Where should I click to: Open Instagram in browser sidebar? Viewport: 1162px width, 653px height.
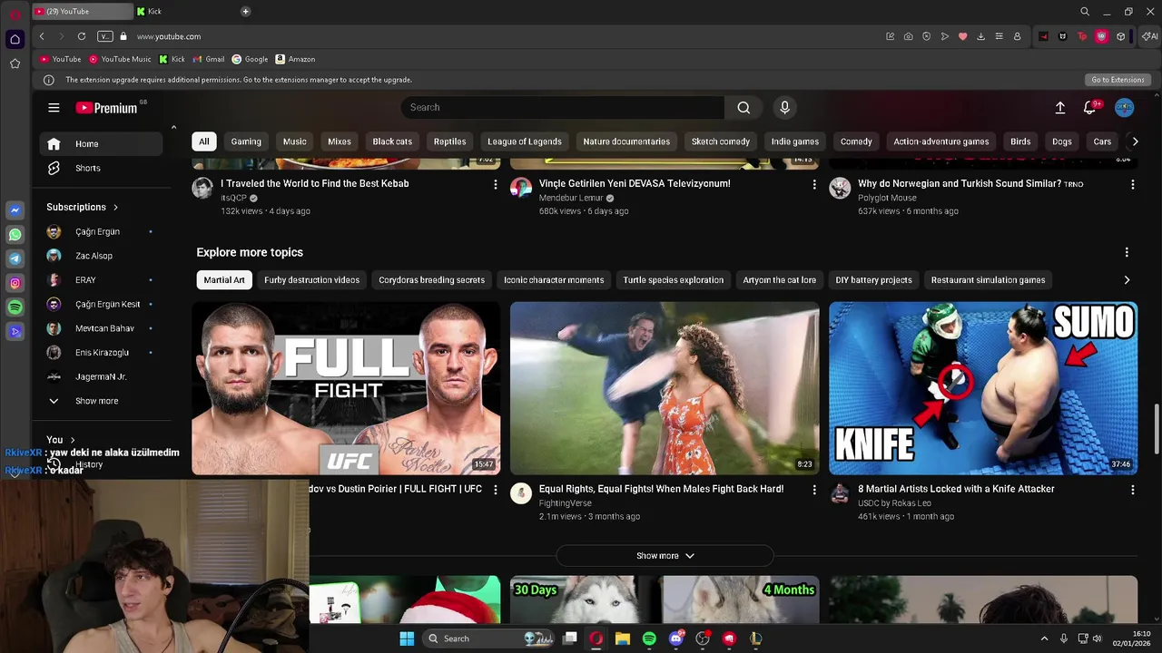[15, 284]
